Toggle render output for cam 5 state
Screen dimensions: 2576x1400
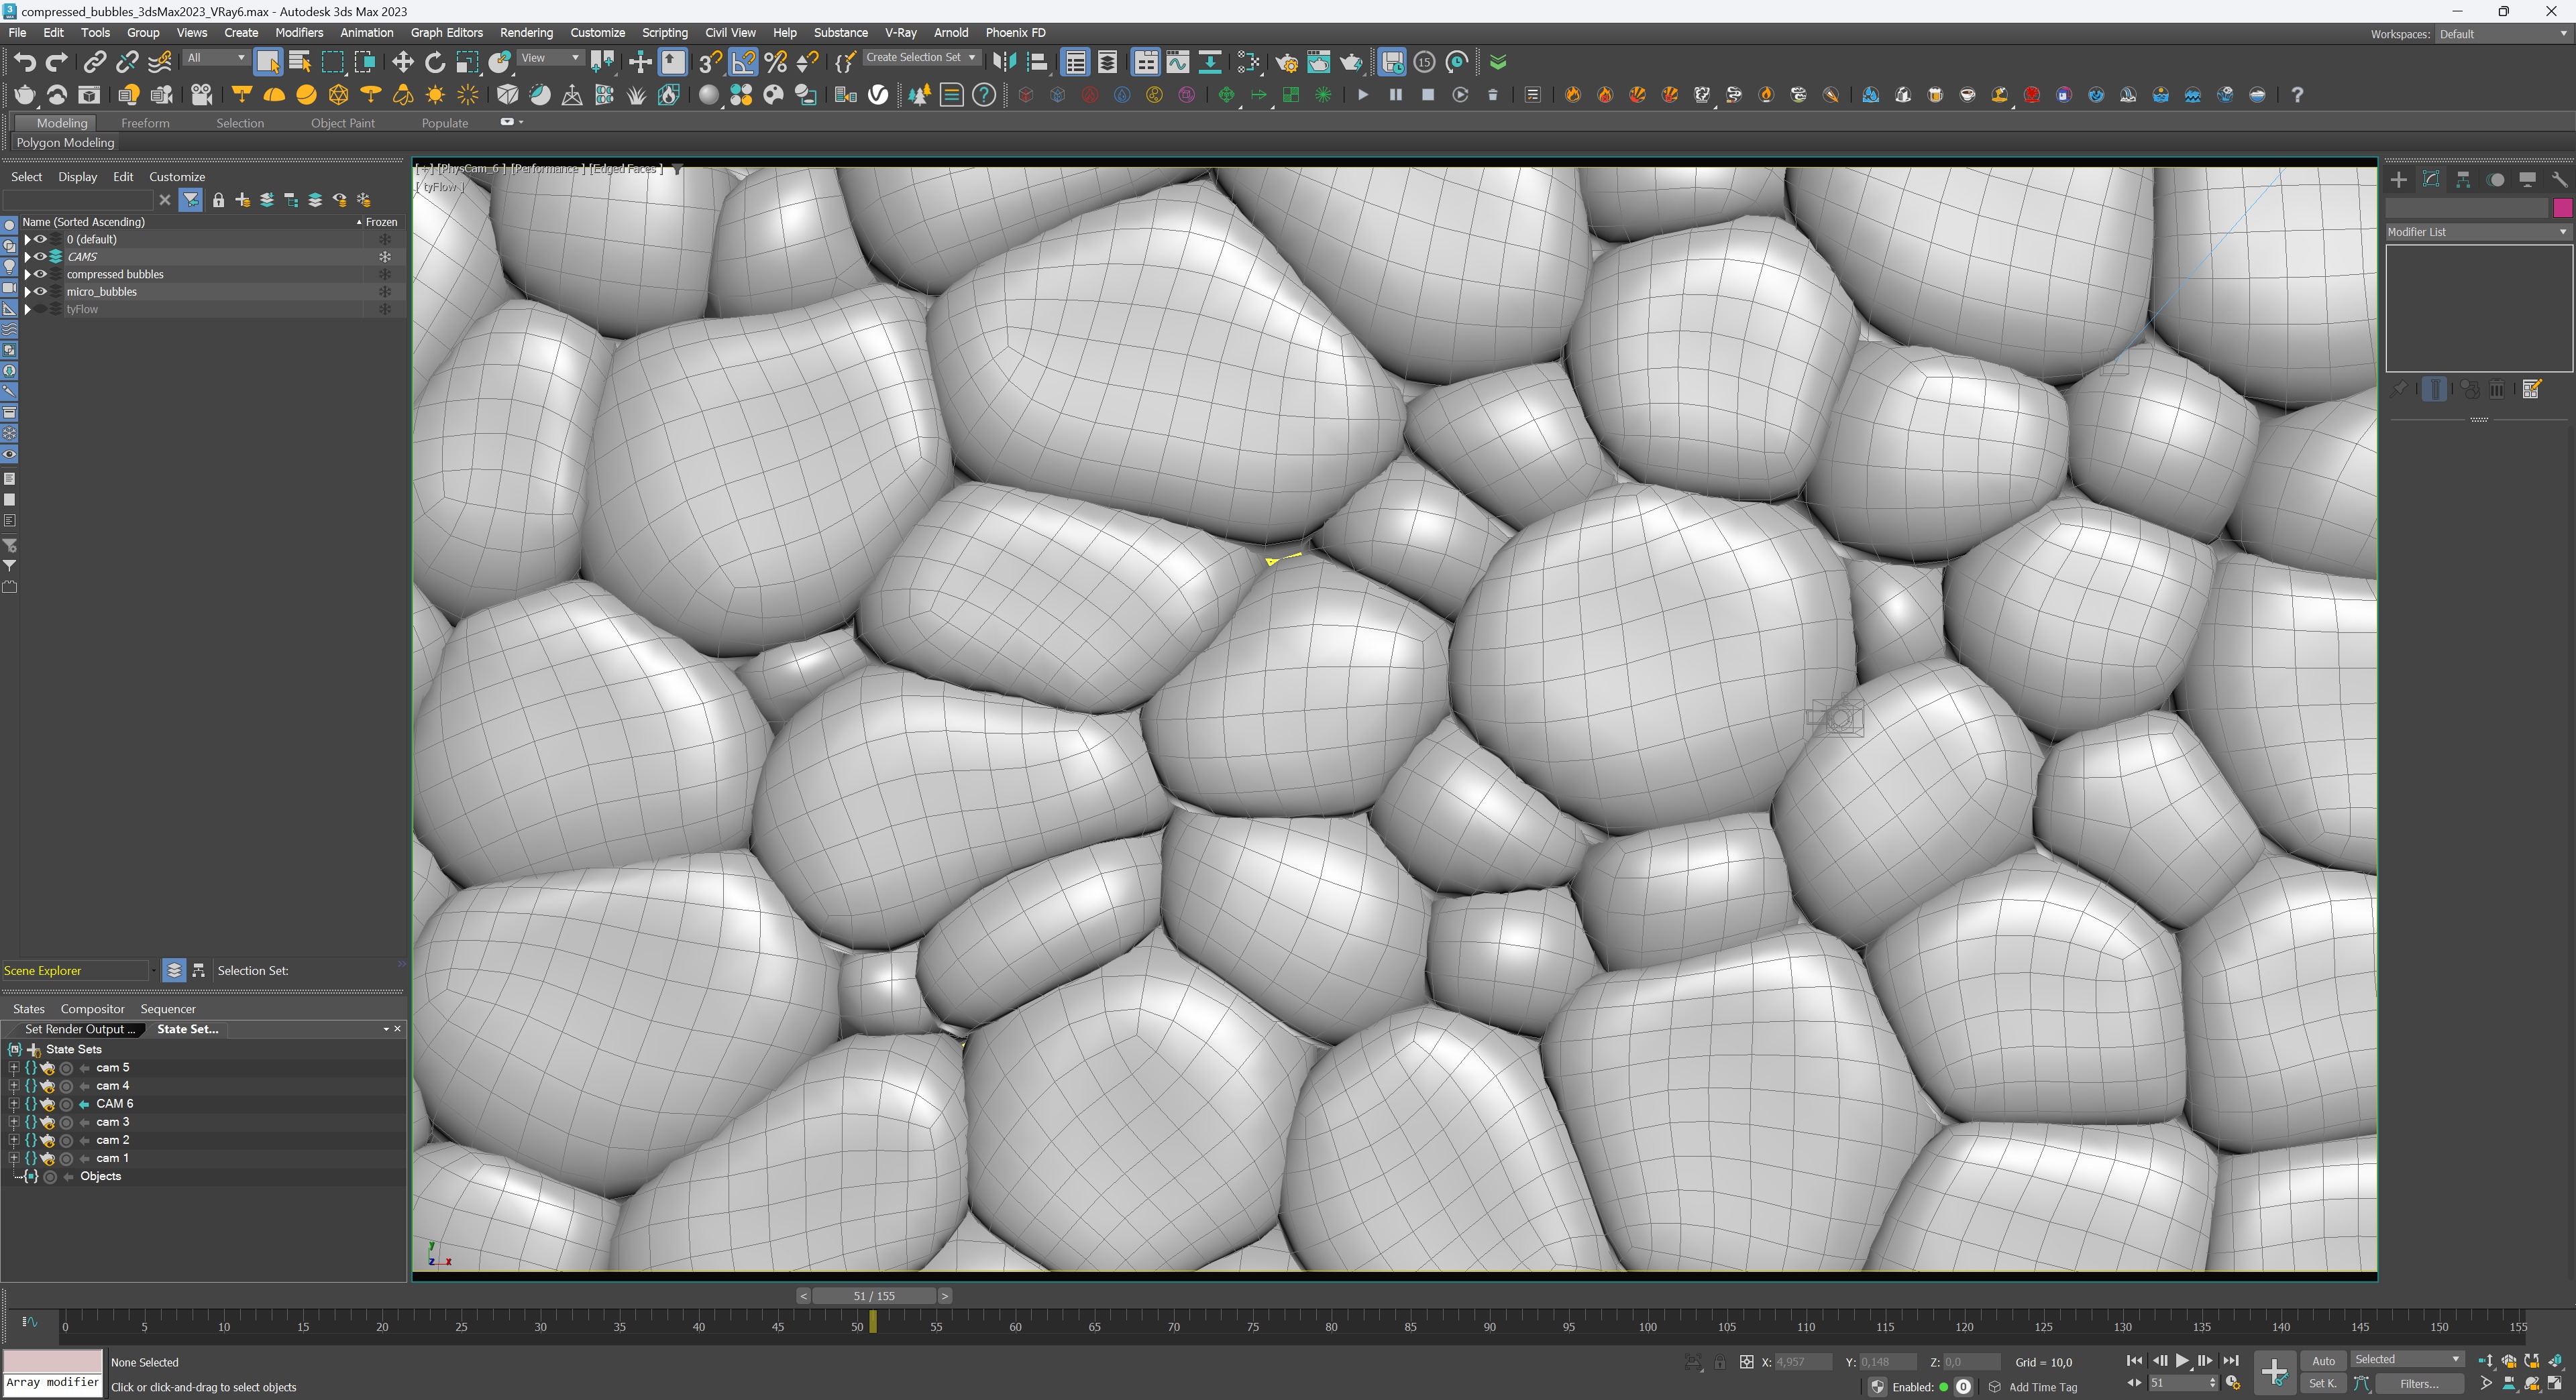pyautogui.click(x=47, y=1068)
